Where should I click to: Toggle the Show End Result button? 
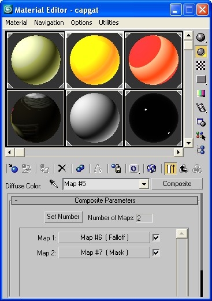coord(170,169)
